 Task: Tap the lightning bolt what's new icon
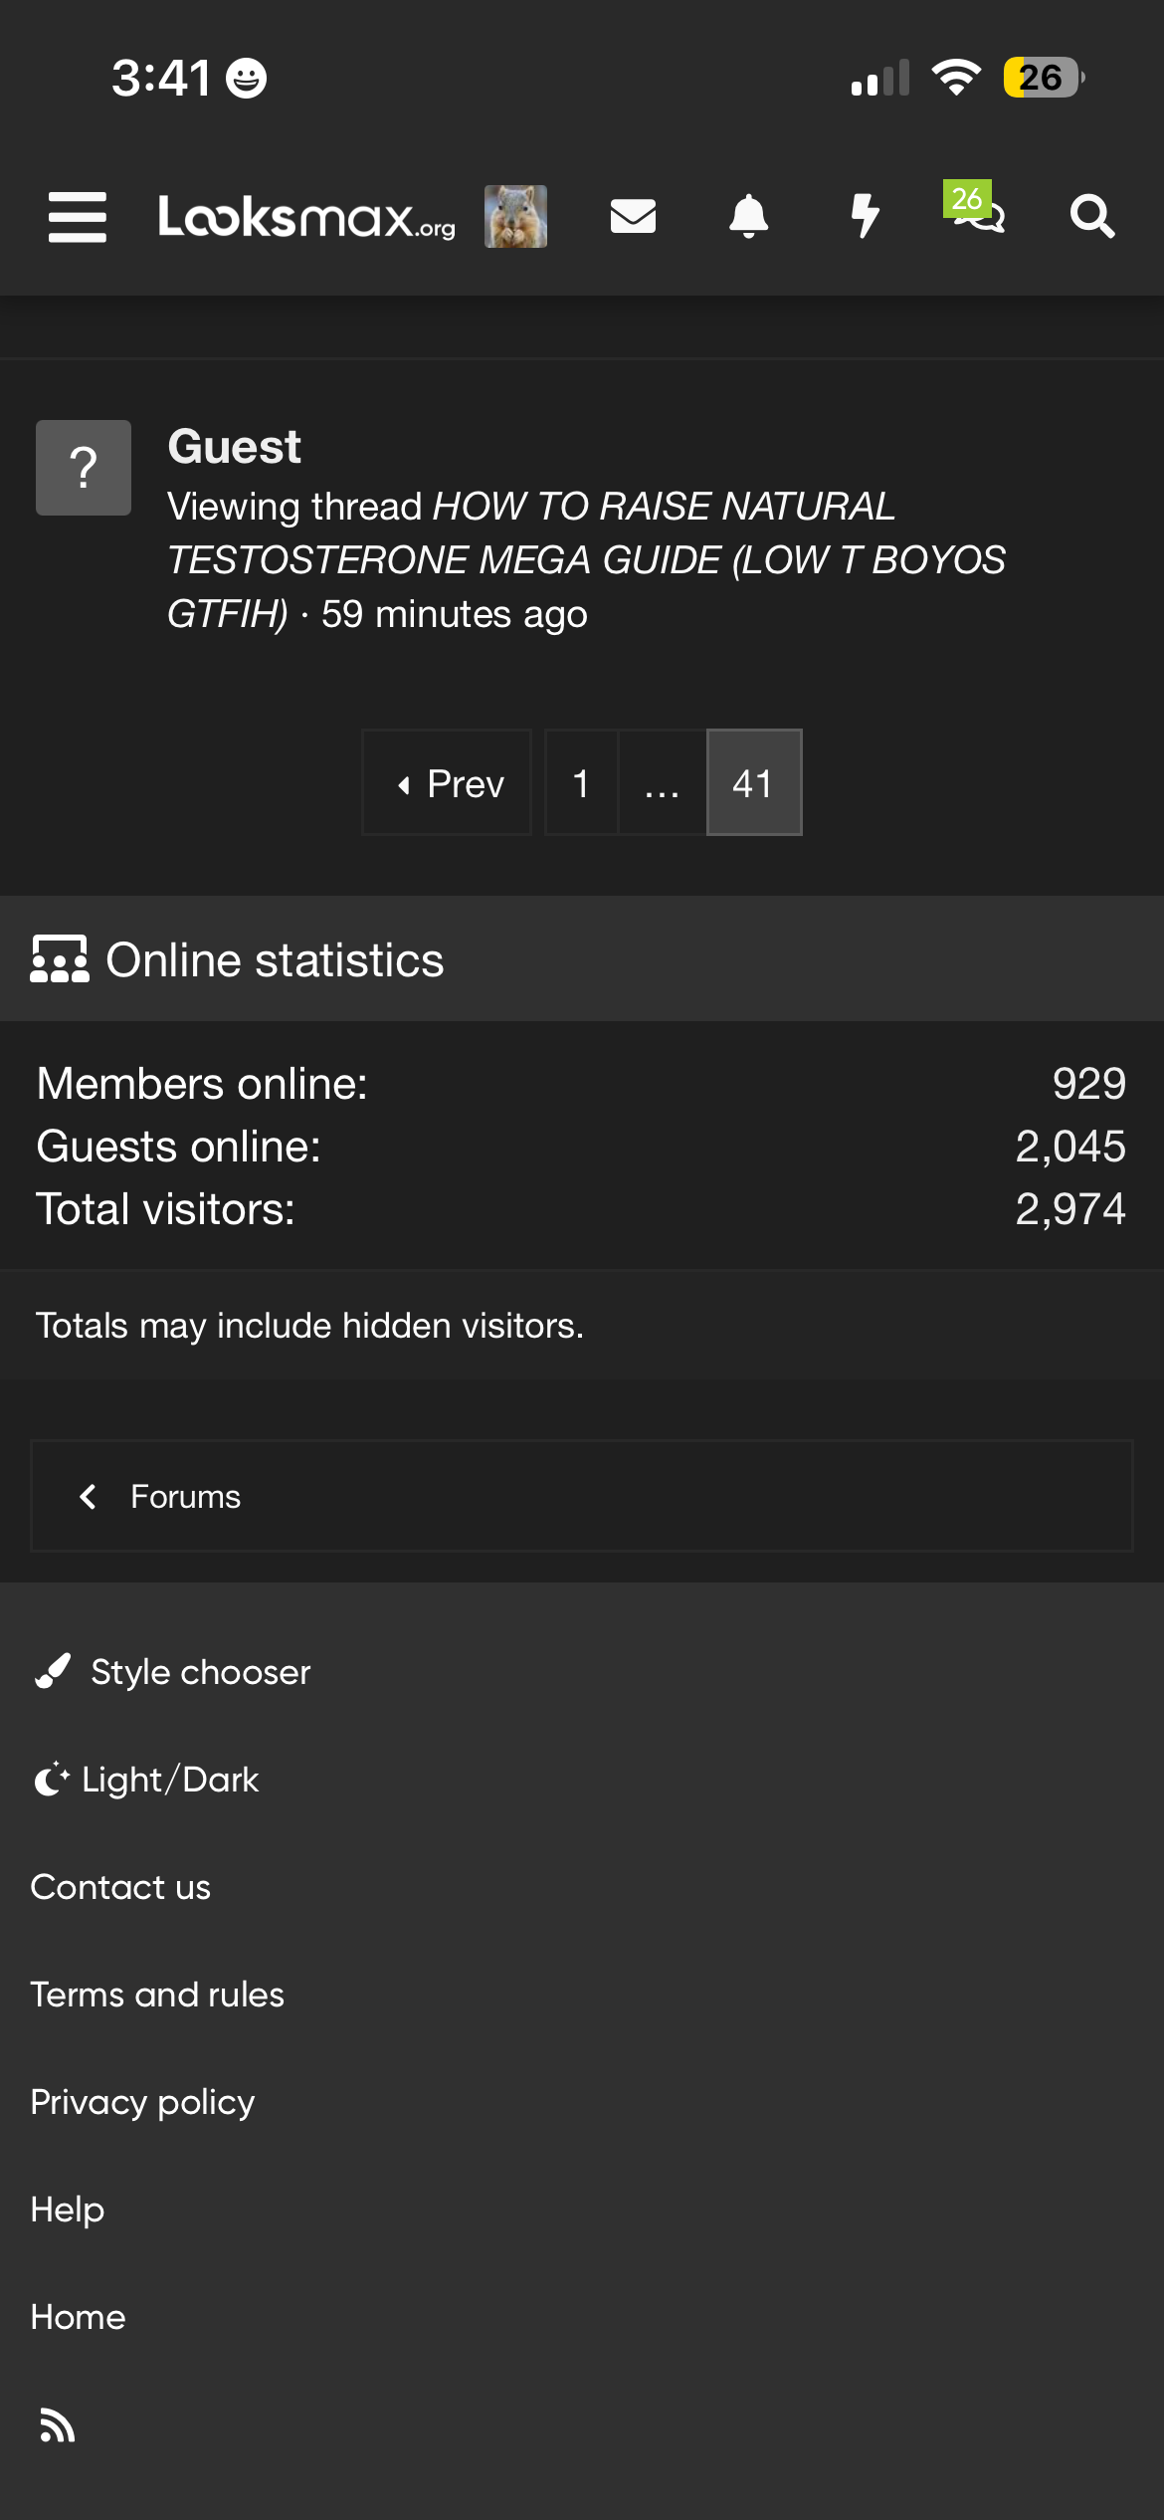point(866,216)
